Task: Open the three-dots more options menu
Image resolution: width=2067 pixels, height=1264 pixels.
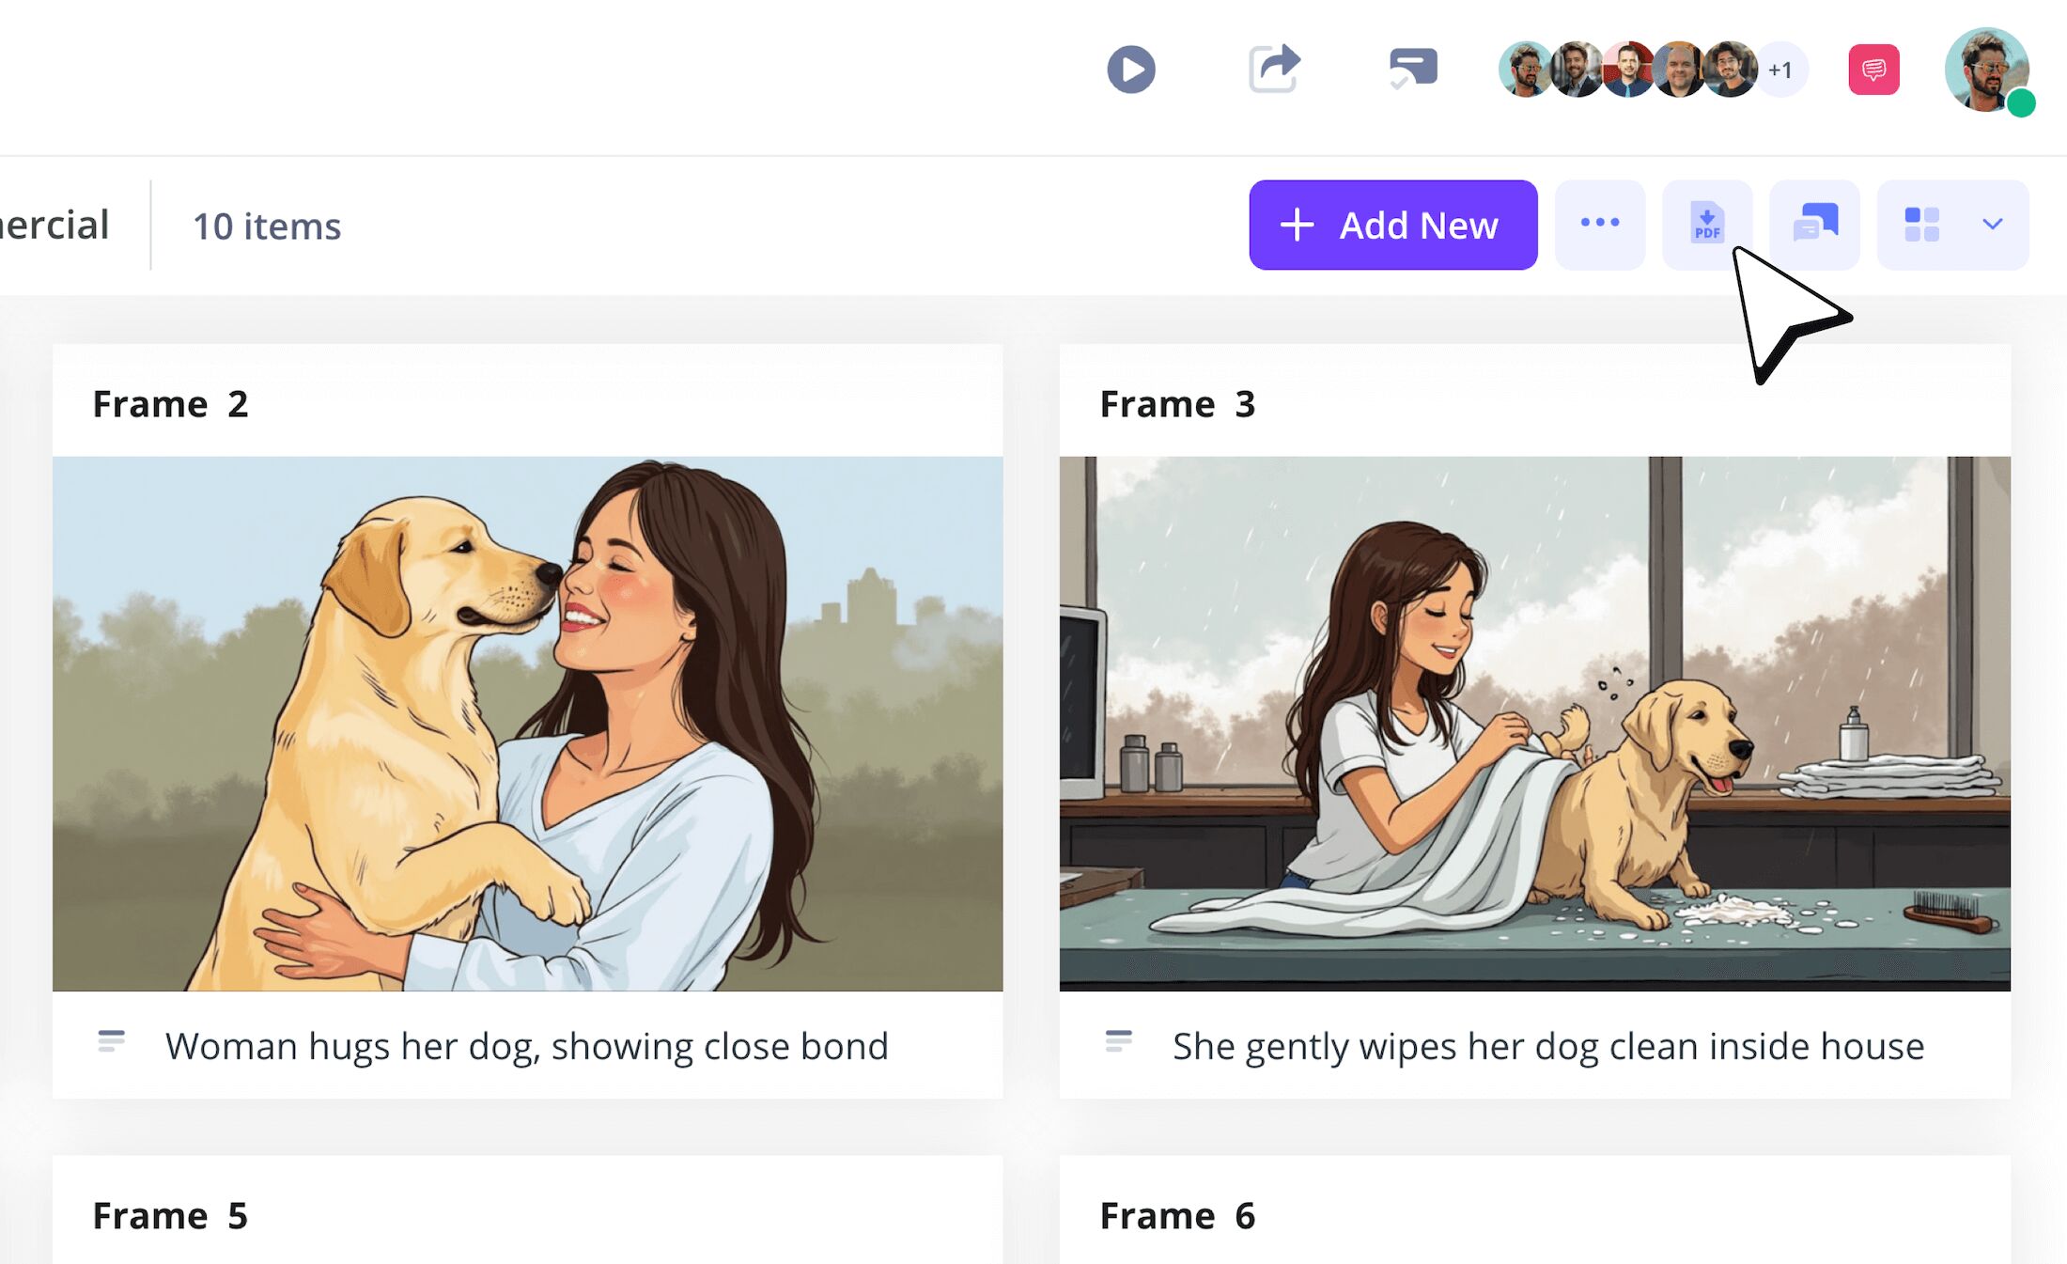Action: (1599, 224)
